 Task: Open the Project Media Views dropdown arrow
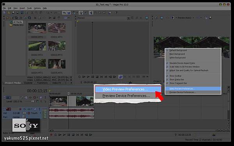point(69,18)
